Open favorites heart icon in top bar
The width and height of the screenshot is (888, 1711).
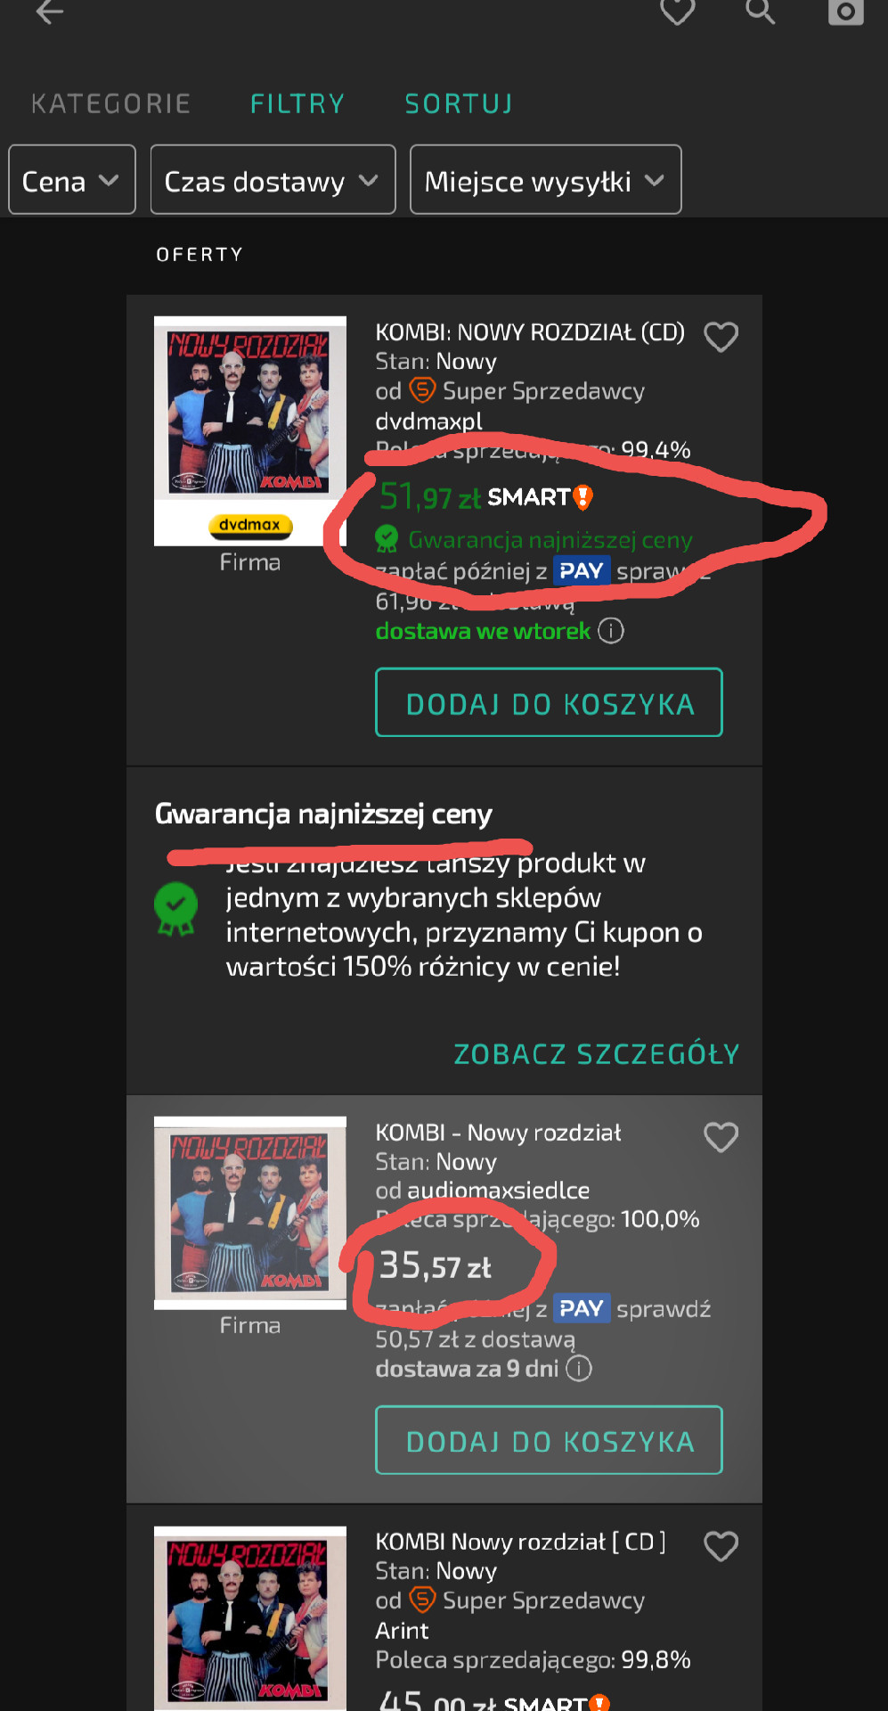(x=677, y=12)
